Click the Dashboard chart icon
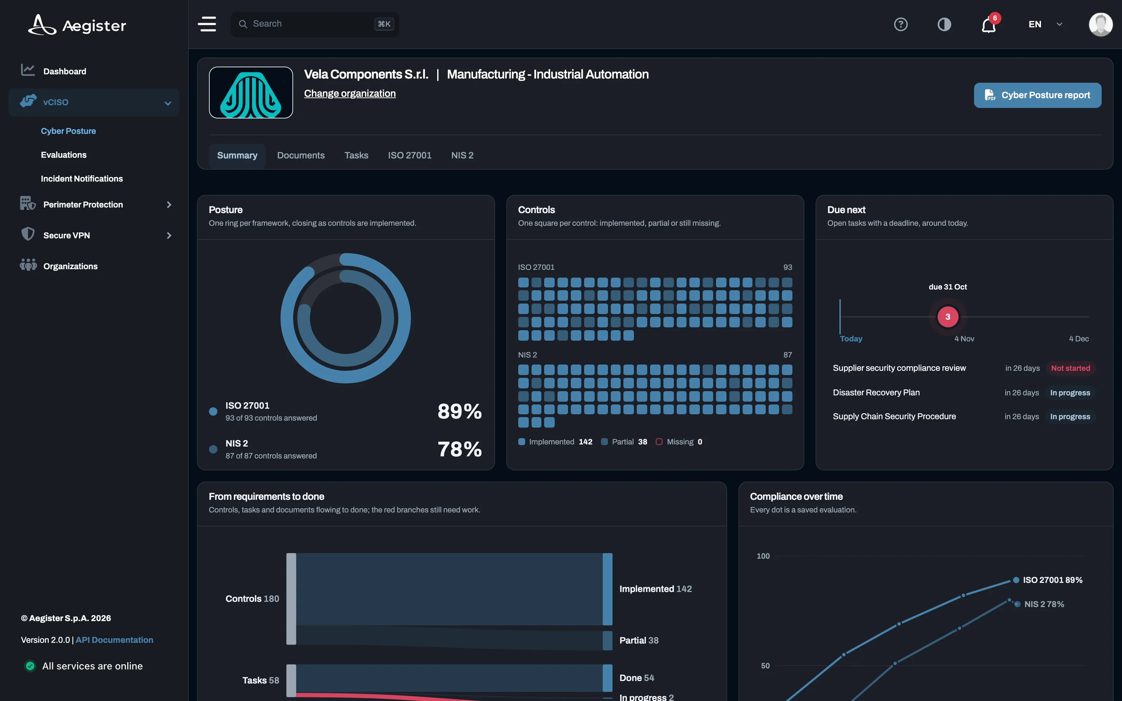The height and width of the screenshot is (701, 1122). [x=28, y=70]
